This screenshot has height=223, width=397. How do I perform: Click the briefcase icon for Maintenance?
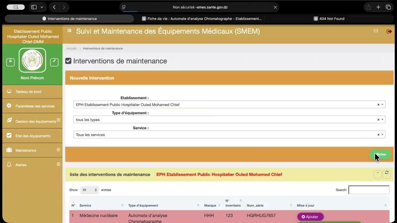click(9, 150)
